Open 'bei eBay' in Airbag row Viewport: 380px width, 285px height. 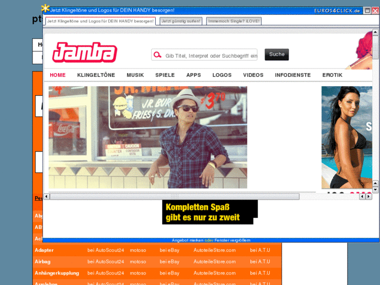169,261
